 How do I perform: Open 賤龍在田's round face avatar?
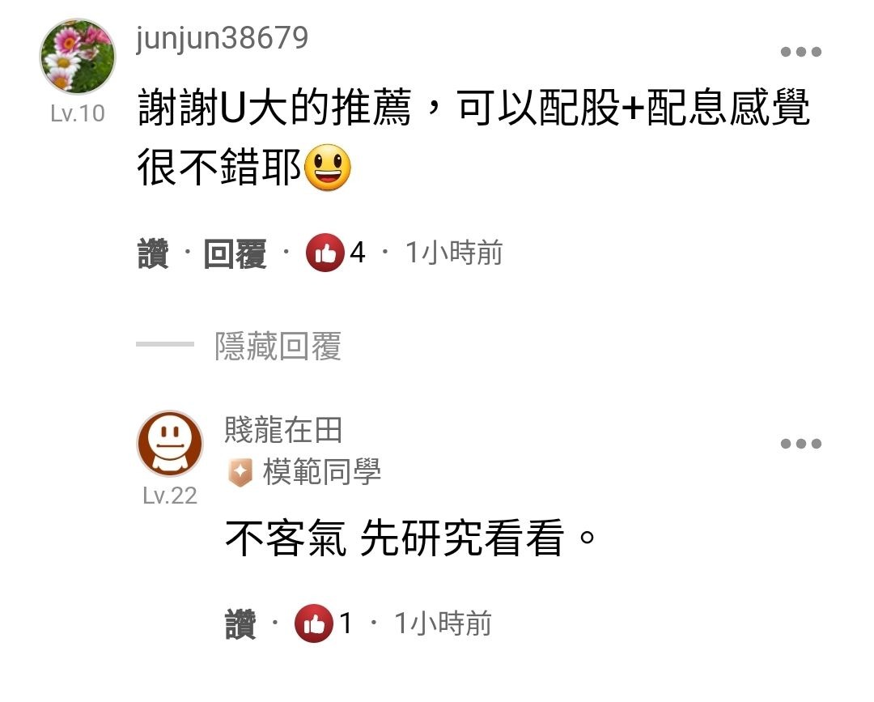pyautogui.click(x=170, y=444)
